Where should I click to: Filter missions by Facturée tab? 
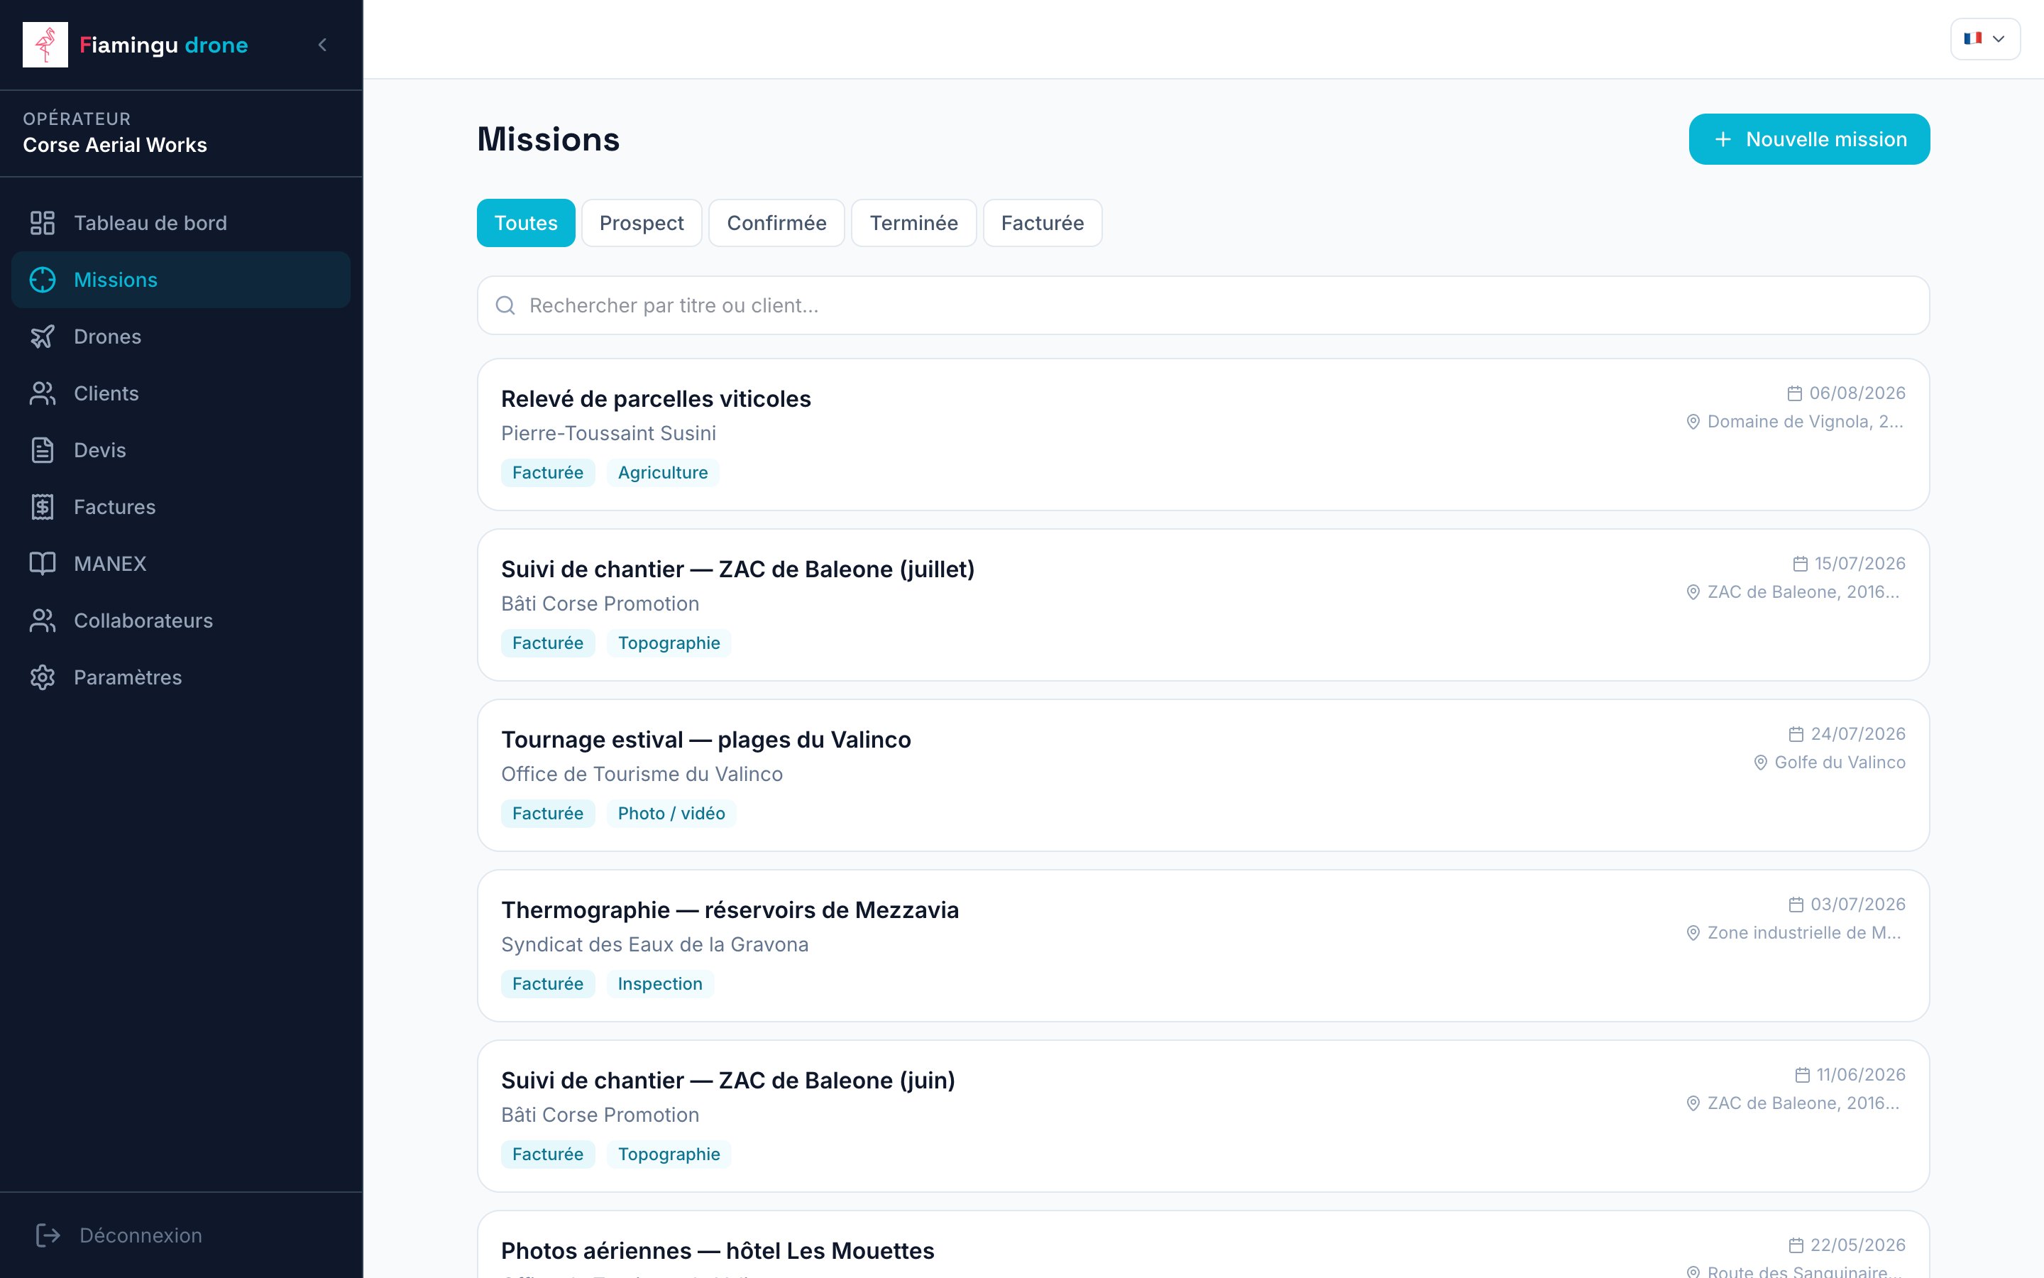coord(1043,223)
